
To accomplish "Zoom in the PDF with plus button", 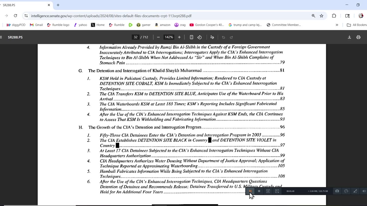I will (179, 37).
